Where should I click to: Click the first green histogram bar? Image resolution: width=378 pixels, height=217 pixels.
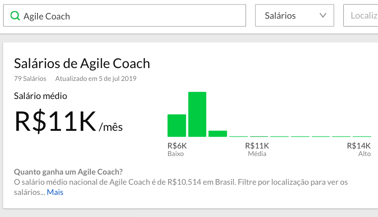click(x=177, y=126)
